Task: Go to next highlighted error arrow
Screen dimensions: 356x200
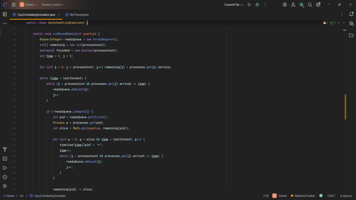Action: click(344, 23)
